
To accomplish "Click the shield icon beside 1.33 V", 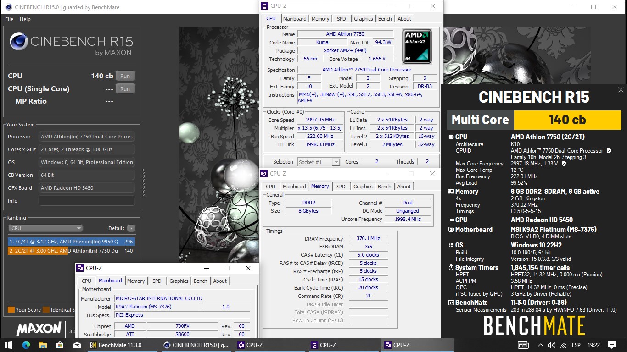I will [x=564, y=163].
